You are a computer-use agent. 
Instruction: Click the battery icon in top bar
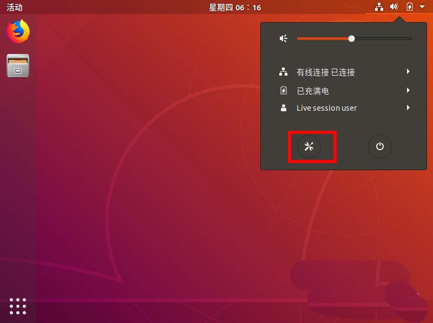[409, 6]
